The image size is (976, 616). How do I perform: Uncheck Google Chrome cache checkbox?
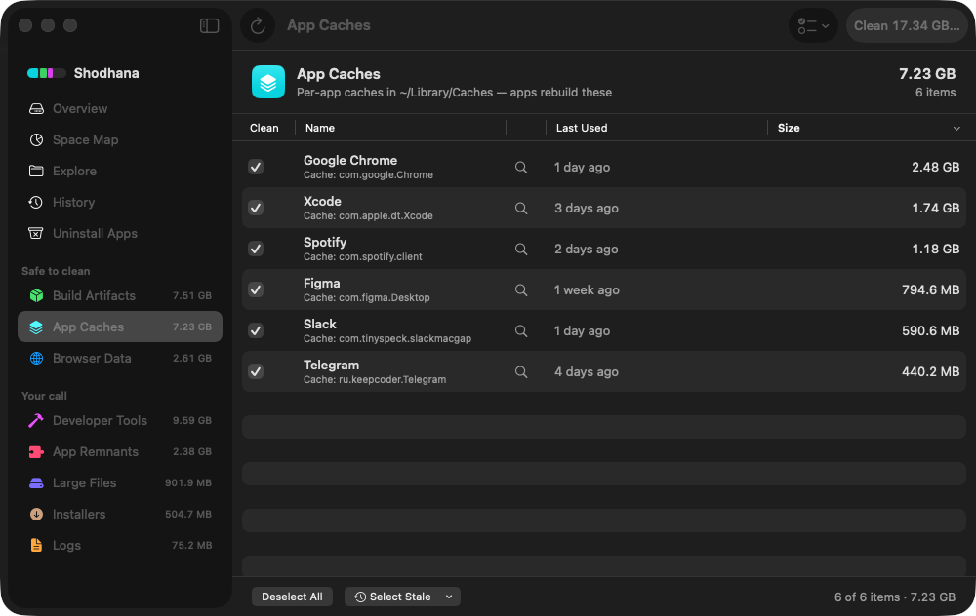pyautogui.click(x=256, y=168)
